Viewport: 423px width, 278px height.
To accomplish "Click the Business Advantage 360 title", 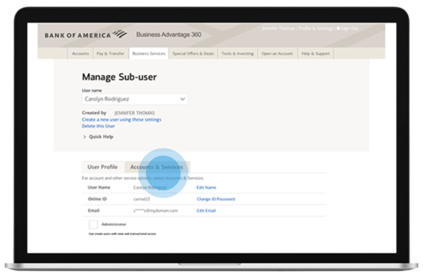I will [169, 35].
